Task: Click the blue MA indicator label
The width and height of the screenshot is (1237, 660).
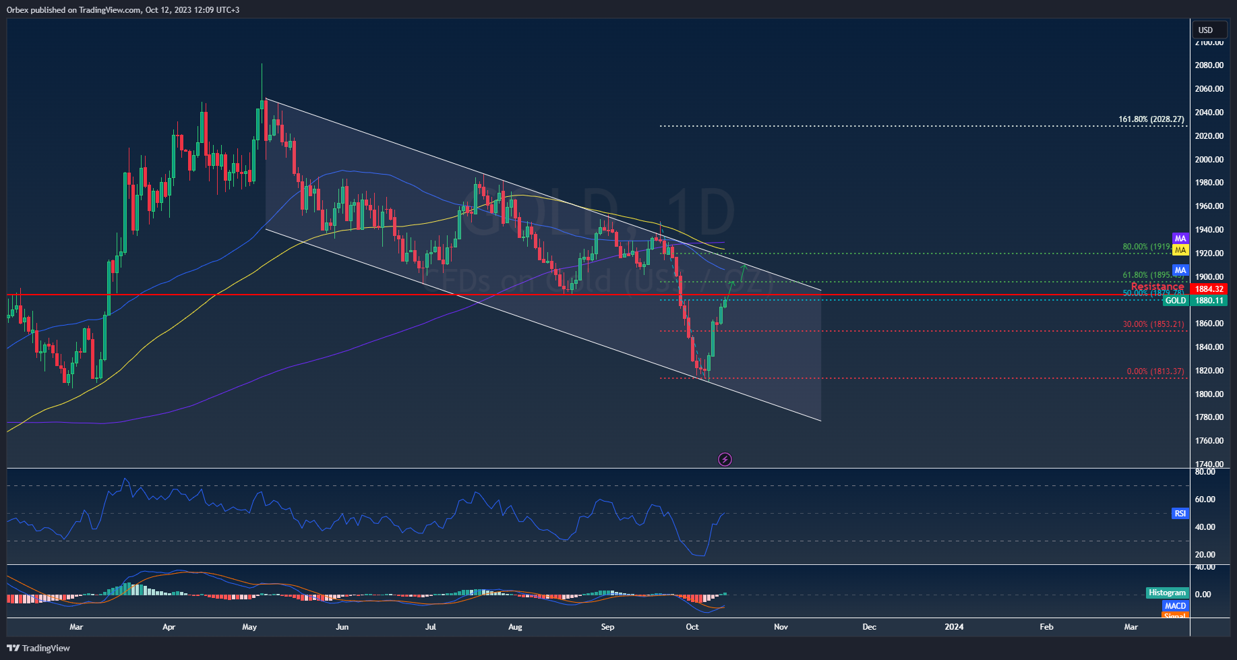Action: [1180, 270]
